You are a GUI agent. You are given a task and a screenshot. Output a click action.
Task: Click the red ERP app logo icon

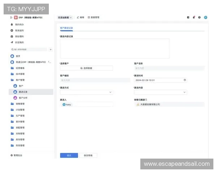16,18
